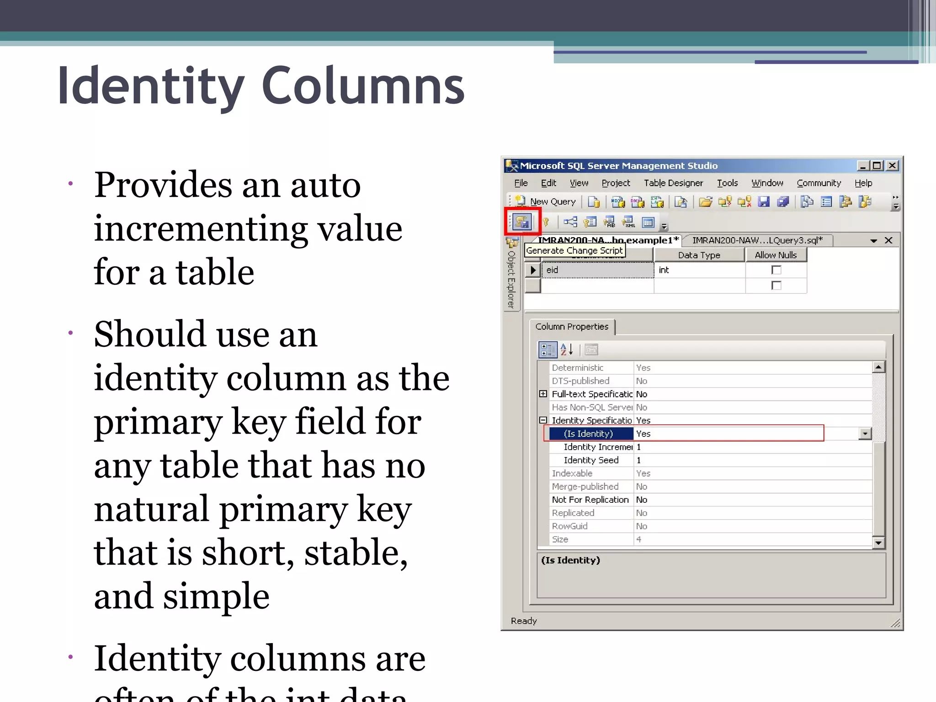This screenshot has width=936, height=702.
Task: Click the Manage Full-text Index AB icon
Action: click(609, 223)
